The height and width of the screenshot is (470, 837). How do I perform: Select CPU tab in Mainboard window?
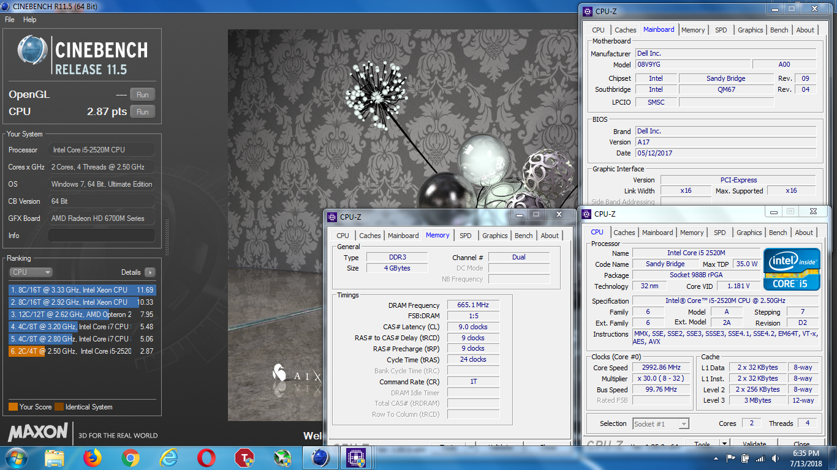[599, 30]
